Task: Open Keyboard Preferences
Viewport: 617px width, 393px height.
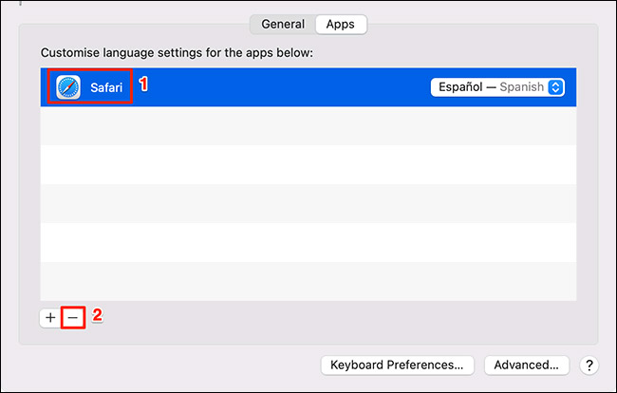Action: [397, 365]
